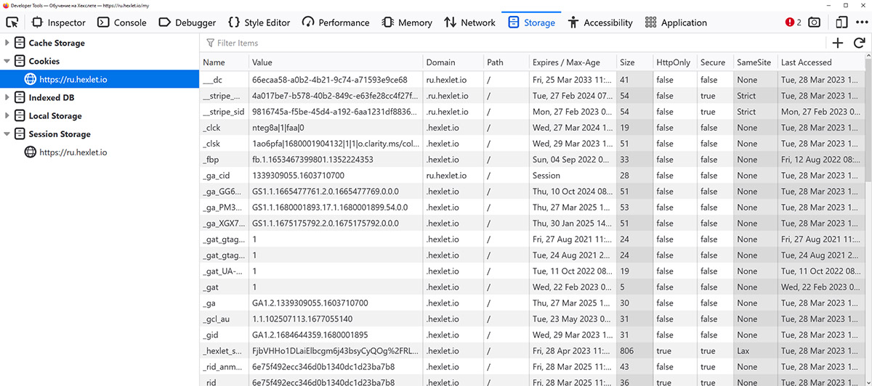This screenshot has height=386, width=872.
Task: Sort by the Last Accessed column header
Action: tap(821, 62)
